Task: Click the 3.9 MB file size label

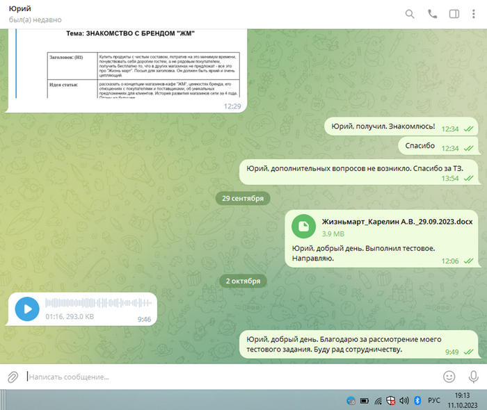Action: (x=333, y=234)
